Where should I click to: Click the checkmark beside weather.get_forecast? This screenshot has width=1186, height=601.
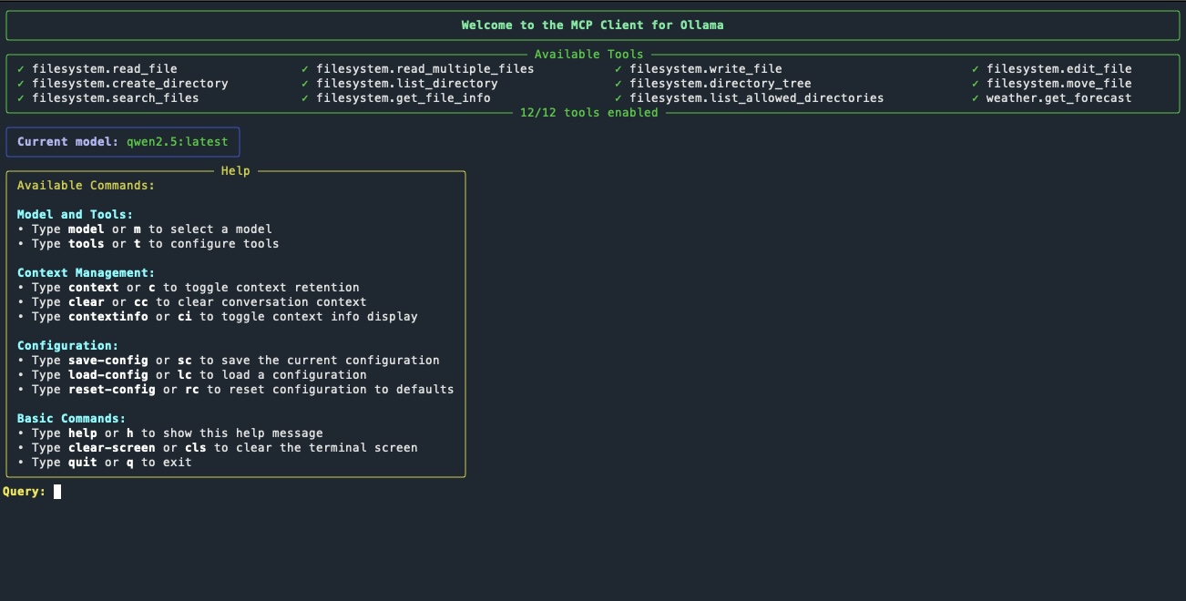[x=976, y=98]
